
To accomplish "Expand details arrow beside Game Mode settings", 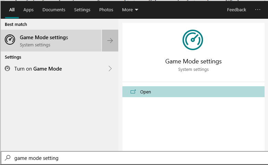I will pyautogui.click(x=110, y=41).
